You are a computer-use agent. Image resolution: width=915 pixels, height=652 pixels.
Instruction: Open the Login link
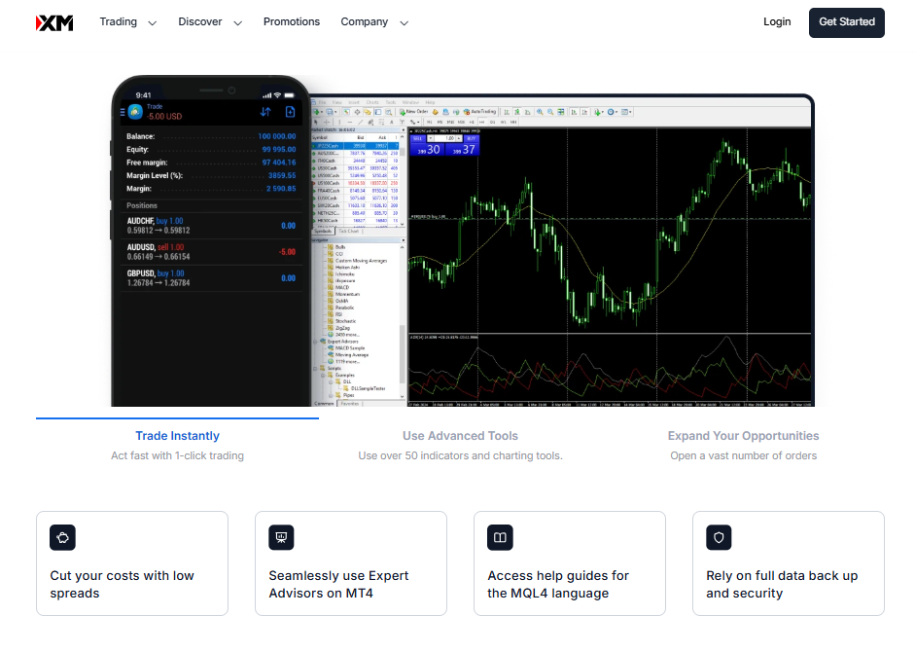click(x=777, y=22)
